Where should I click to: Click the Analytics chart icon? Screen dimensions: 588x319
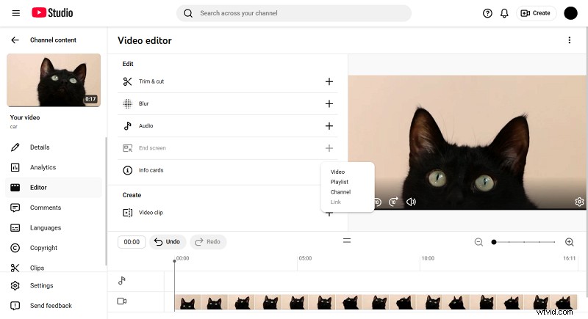[x=15, y=167]
